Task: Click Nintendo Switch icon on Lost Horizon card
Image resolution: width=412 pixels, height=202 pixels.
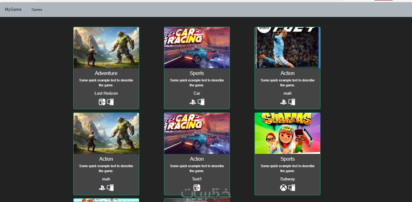Action: [x=102, y=102]
